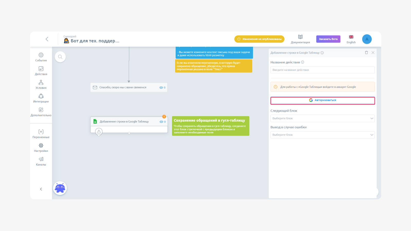The height and width of the screenshot is (231, 411).
Task: Open the Каналы megaphone icon
Action: (41, 159)
